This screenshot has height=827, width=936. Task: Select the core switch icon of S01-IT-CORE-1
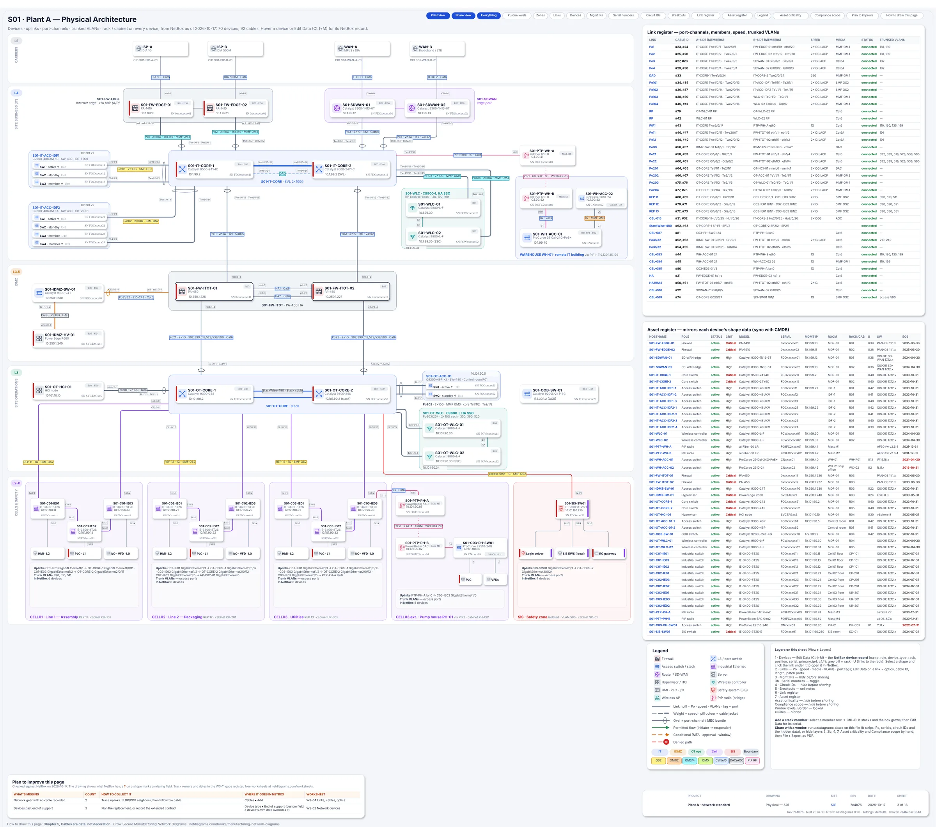click(182, 170)
